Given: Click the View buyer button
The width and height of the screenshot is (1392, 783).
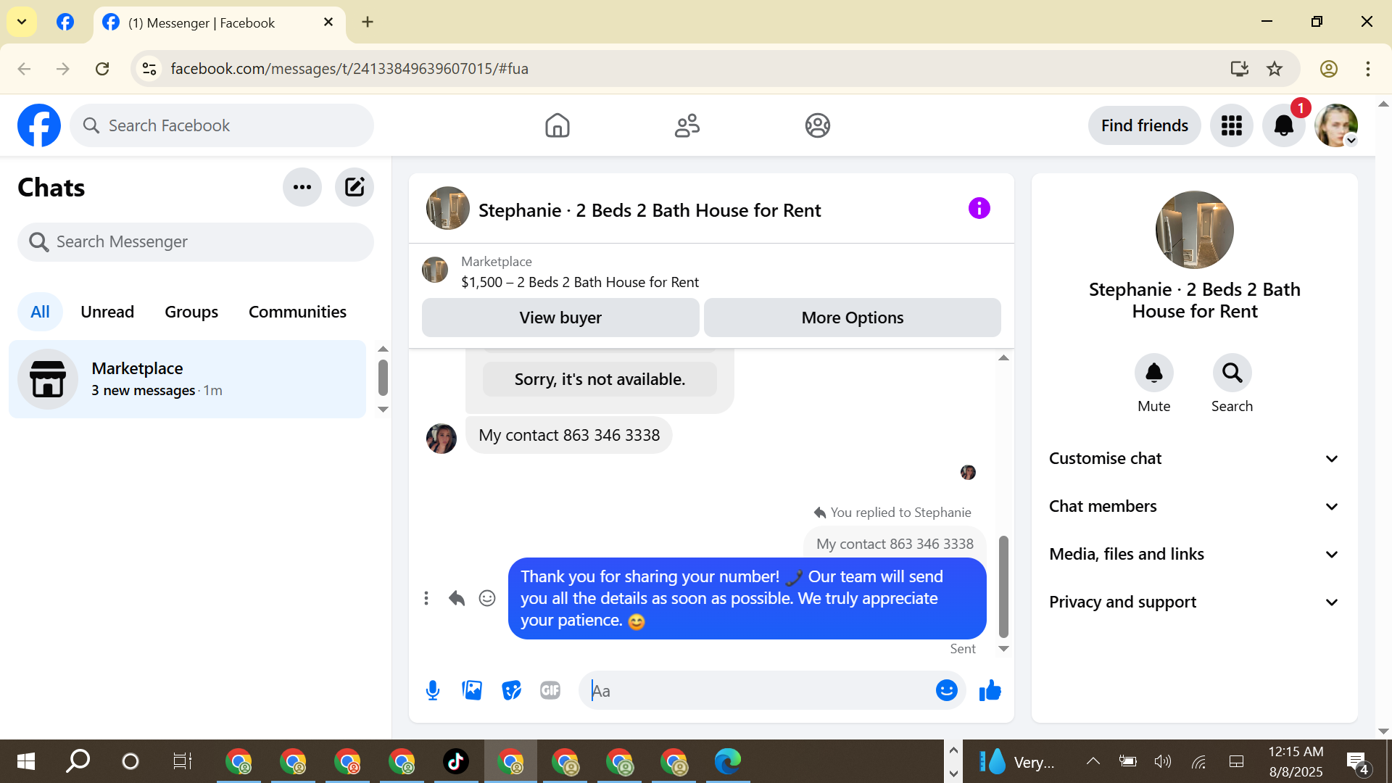Looking at the screenshot, I should [x=560, y=318].
